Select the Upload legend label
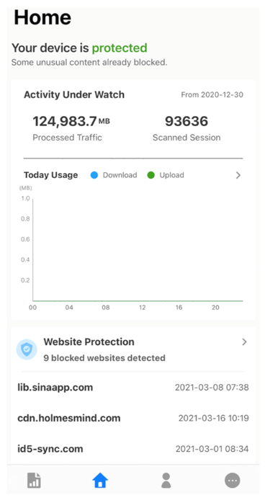The width and height of the screenshot is (265, 500). 171,175
